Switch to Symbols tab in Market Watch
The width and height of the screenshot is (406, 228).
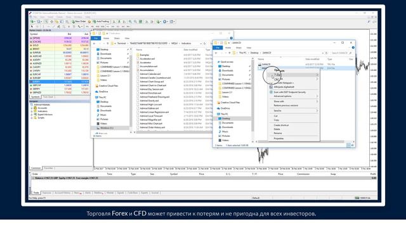[x=36, y=97]
